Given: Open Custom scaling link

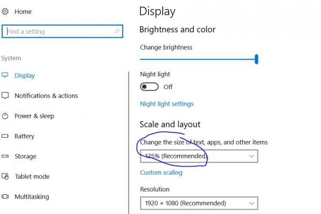Looking at the screenshot, I should (x=161, y=172).
